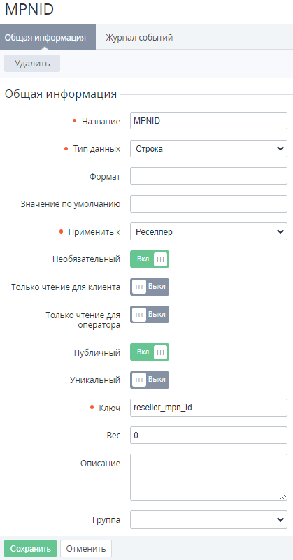Click inside the Описание text area
The height and width of the screenshot is (560, 293).
[208, 477]
